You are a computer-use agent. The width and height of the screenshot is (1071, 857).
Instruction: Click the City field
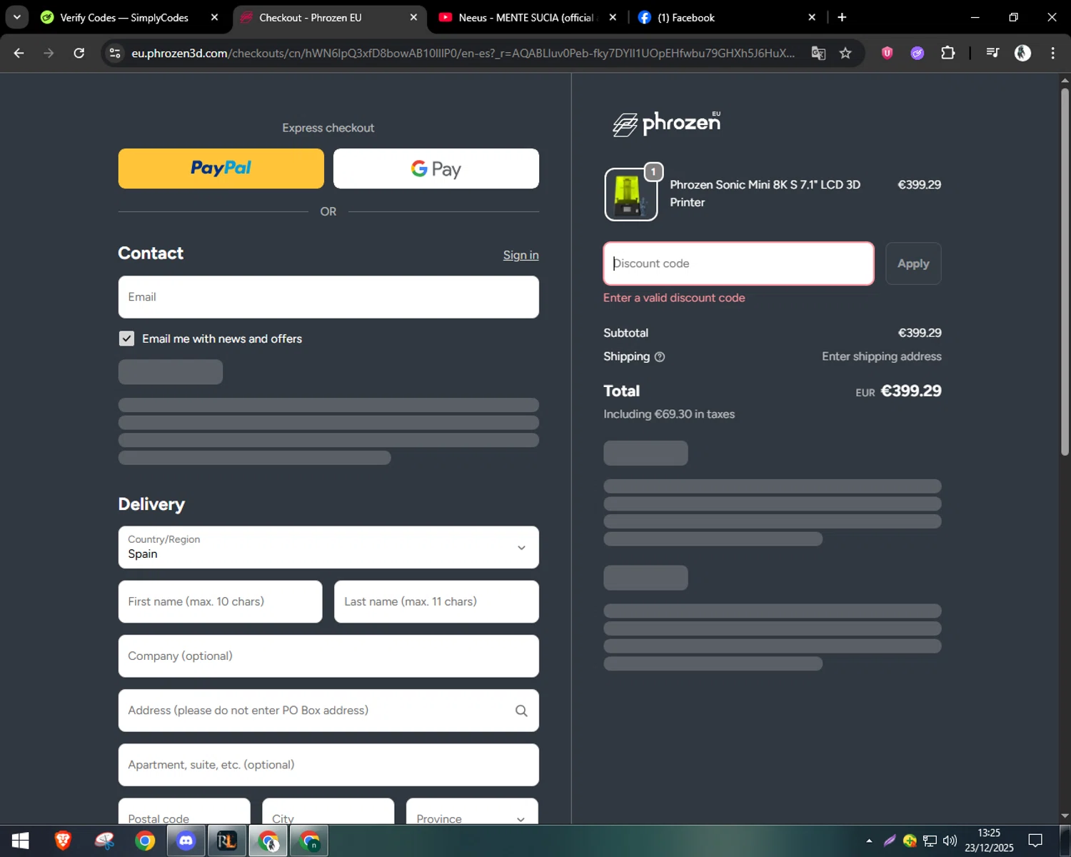[x=328, y=811]
